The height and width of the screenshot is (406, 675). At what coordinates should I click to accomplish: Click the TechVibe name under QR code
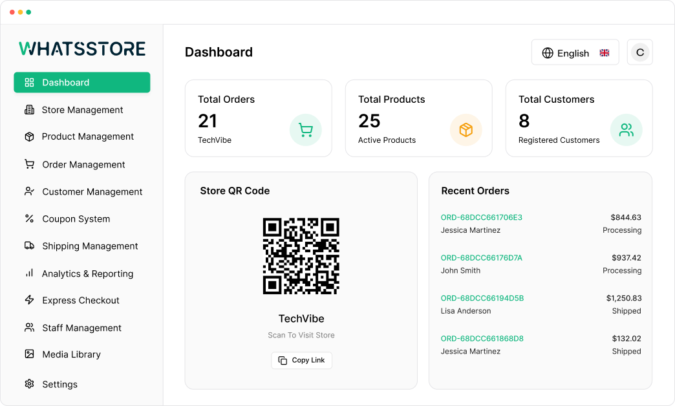point(301,319)
